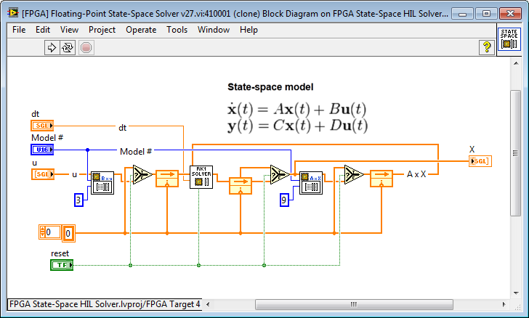Select the A x X subVI node
This screenshot has height=318, width=529.
tap(311, 183)
